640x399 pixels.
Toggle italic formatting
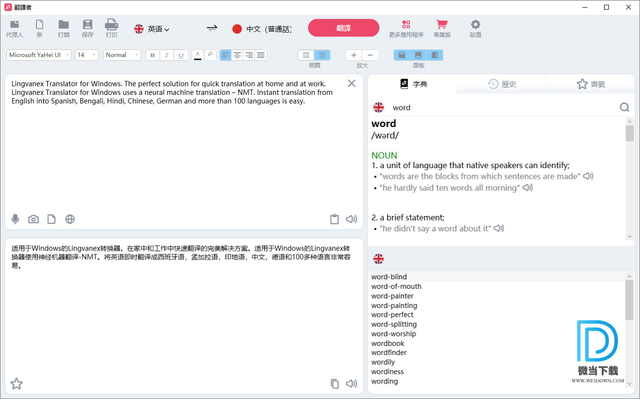pos(167,55)
